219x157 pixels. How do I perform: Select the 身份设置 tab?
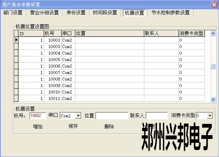pos(76,13)
